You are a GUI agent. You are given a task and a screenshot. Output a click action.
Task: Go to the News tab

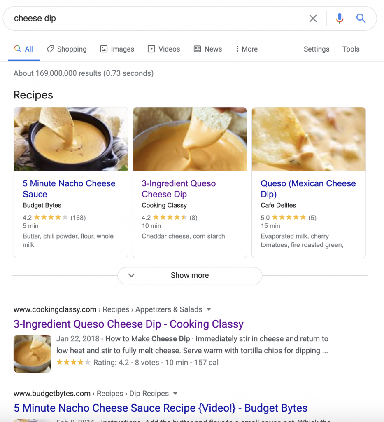(x=208, y=49)
